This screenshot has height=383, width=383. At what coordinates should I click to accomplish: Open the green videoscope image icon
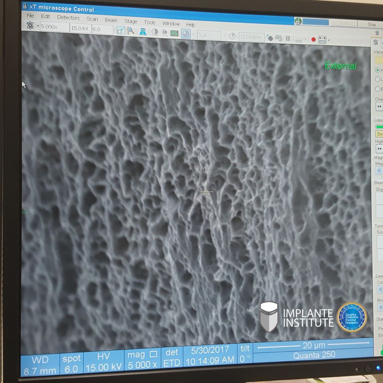pyautogui.click(x=174, y=33)
